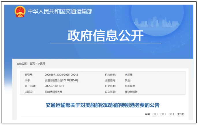Click the 政府信息公开 banner heading

pos(105,36)
